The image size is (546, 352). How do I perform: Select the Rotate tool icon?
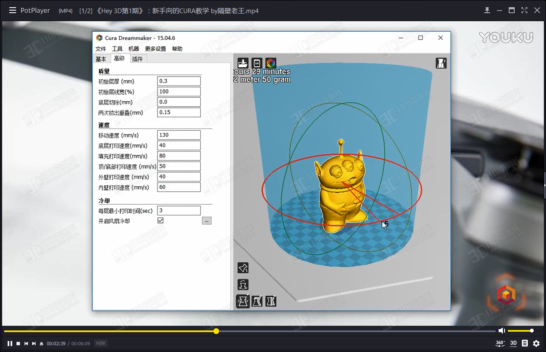tap(243, 301)
